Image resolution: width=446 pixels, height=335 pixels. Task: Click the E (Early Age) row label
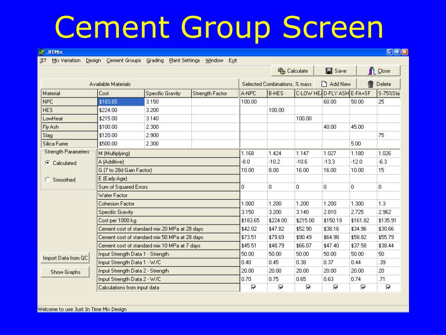[x=169, y=178]
